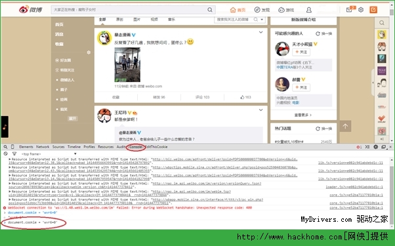Switch to DevTools Network tab
Viewport: 395px width, 246px height.
click(43, 147)
